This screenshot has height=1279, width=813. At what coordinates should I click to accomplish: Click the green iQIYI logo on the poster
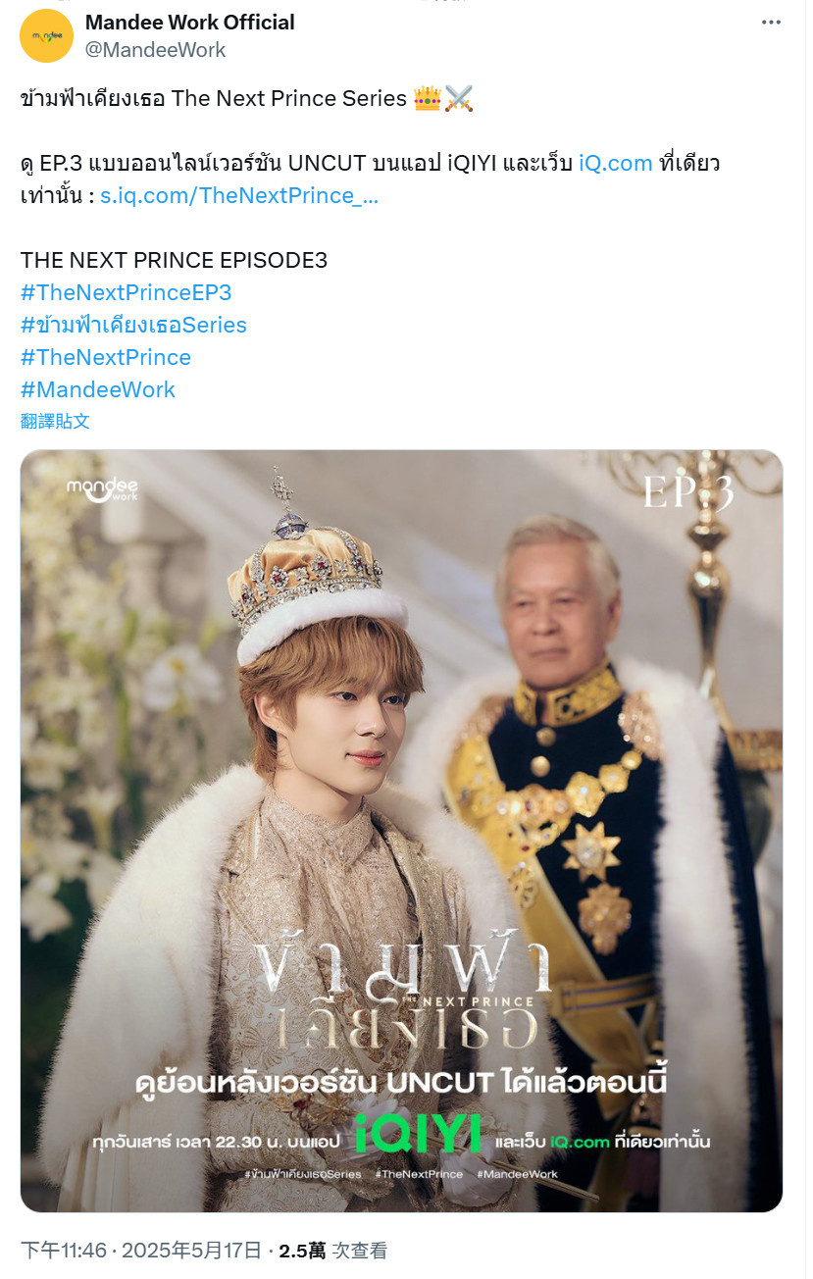click(x=418, y=1134)
